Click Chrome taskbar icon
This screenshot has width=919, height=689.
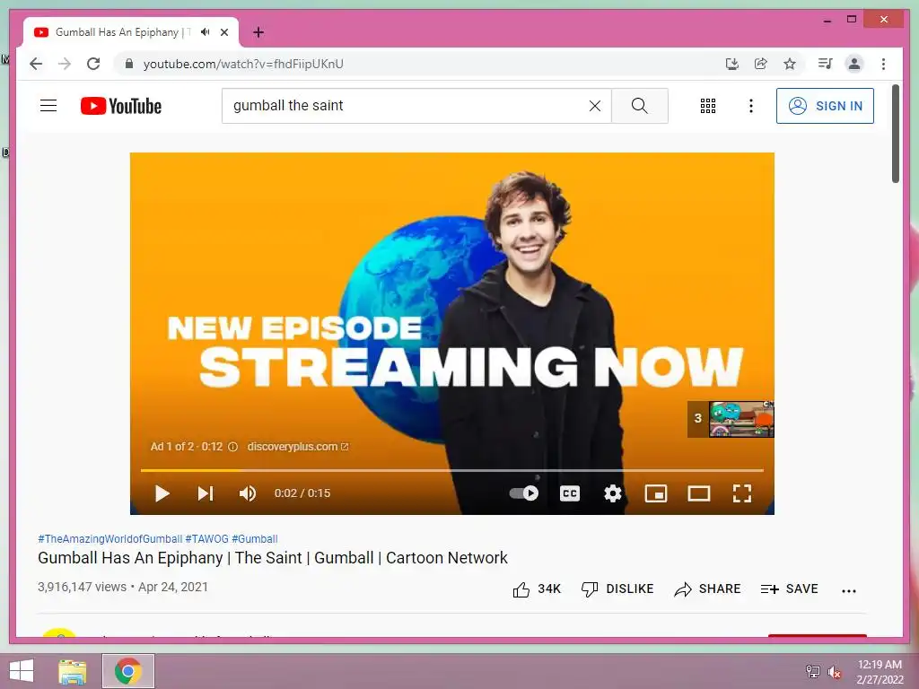tap(128, 671)
